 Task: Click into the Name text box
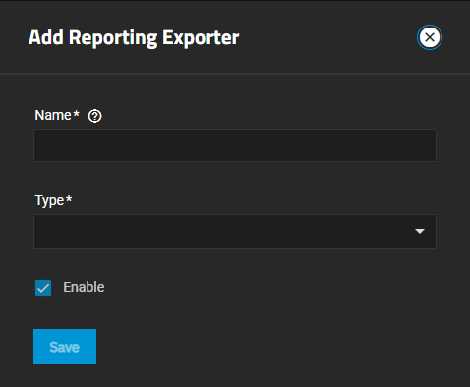click(235, 145)
